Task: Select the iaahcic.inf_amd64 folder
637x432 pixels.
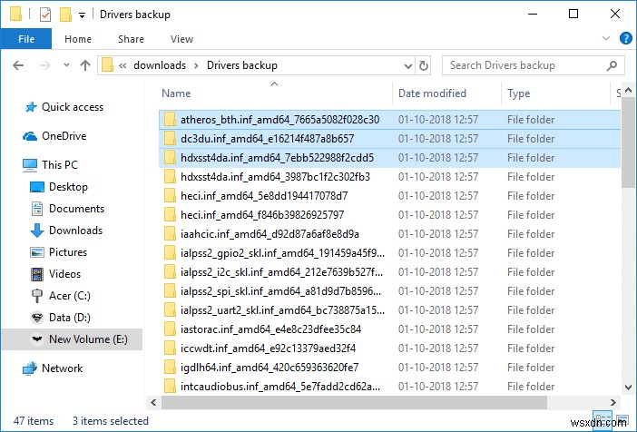Action: pyautogui.click(x=389, y=234)
